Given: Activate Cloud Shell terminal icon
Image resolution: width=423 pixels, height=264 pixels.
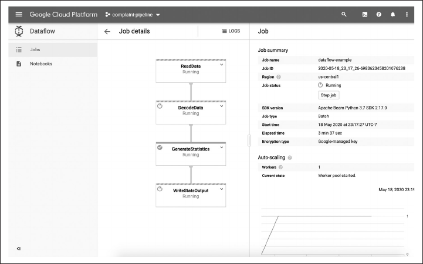Looking at the screenshot, I should pos(365,15).
